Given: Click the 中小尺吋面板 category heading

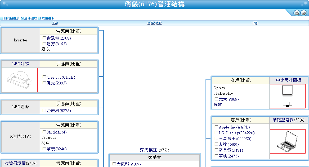Looking at the screenshot, I should tap(289, 80).
